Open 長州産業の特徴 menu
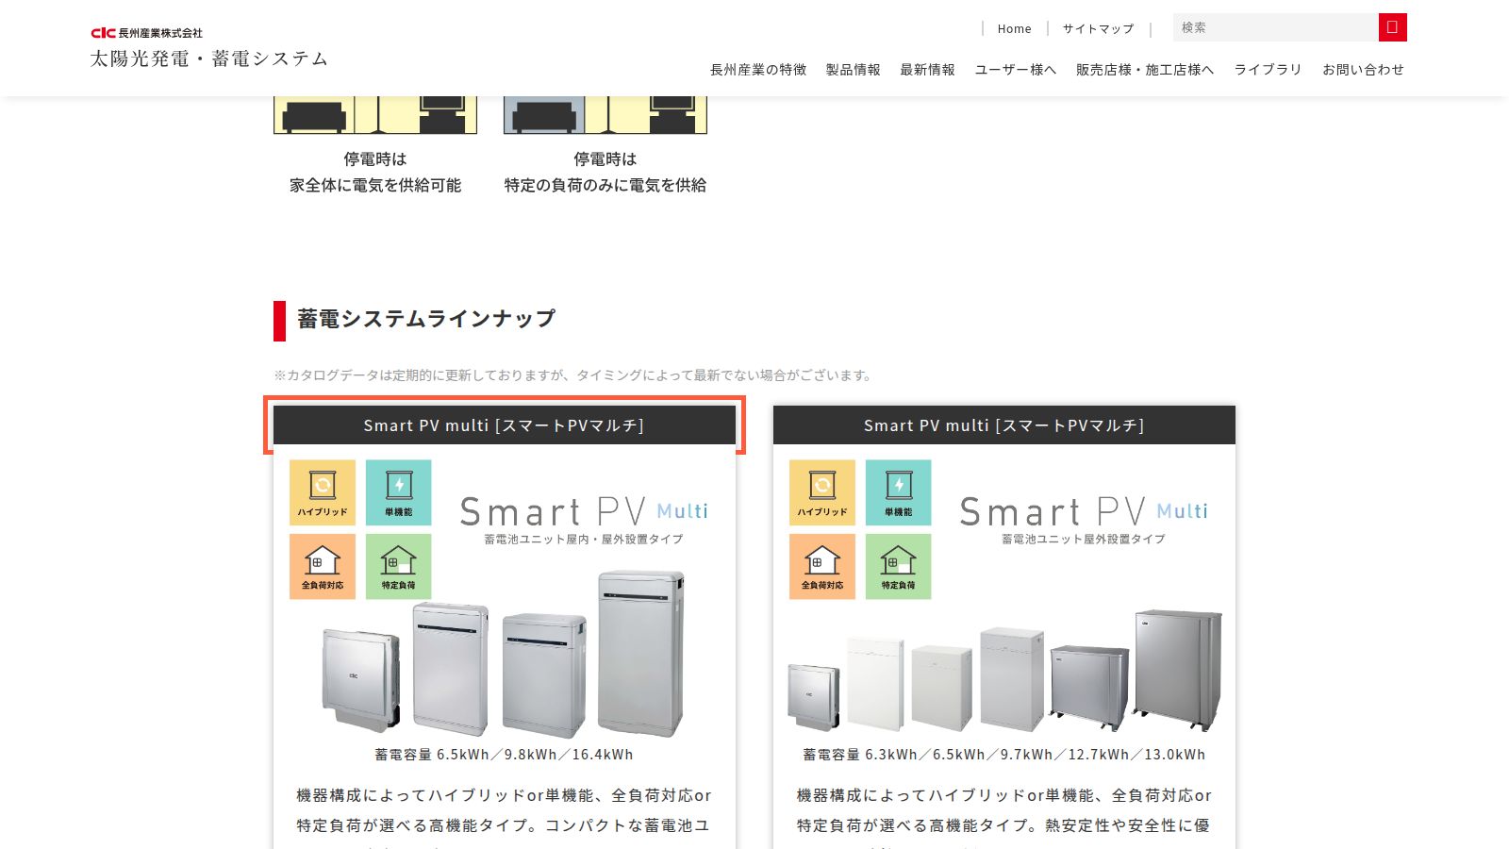 [x=758, y=70]
